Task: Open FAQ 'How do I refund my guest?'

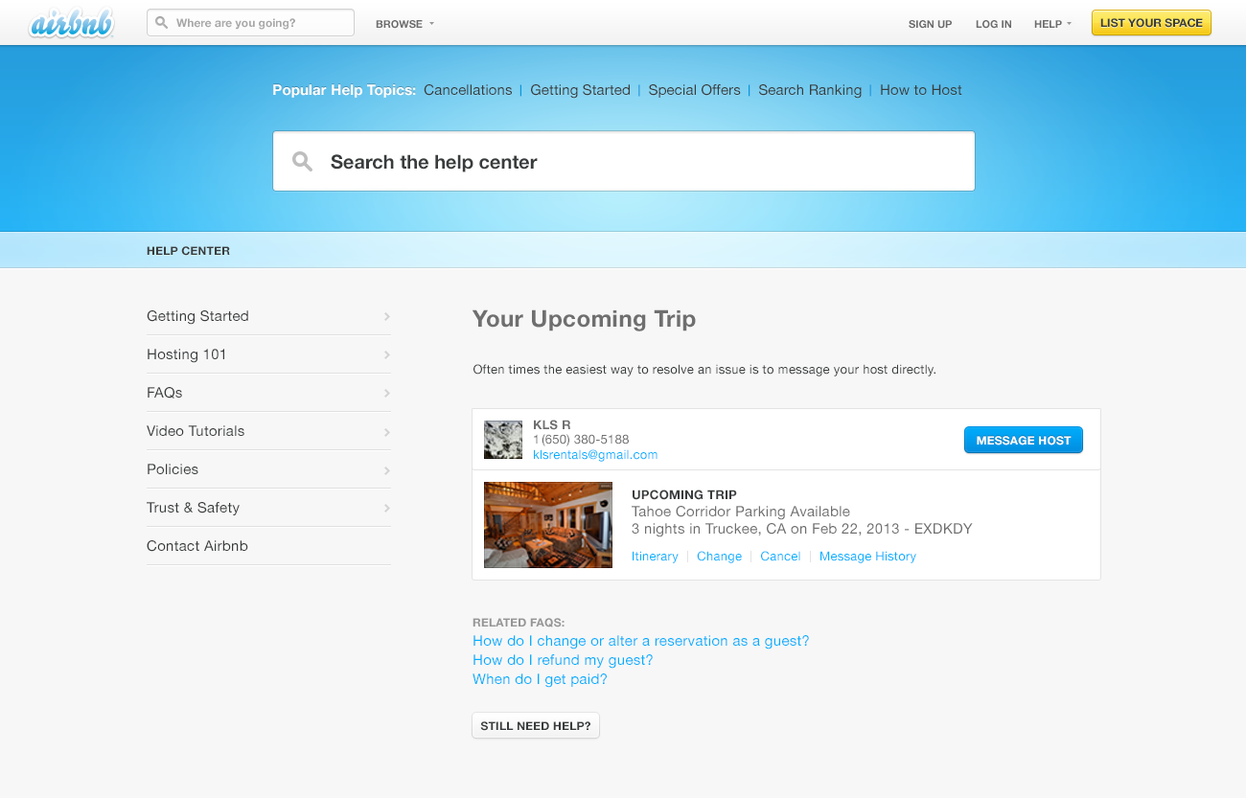Action: [x=563, y=660]
